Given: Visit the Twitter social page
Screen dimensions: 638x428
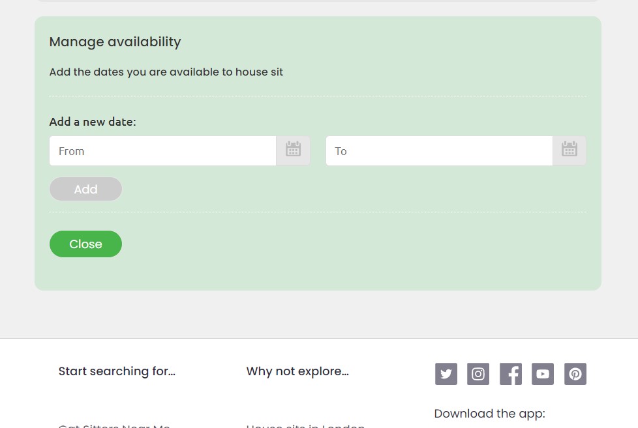Looking at the screenshot, I should 446,374.
